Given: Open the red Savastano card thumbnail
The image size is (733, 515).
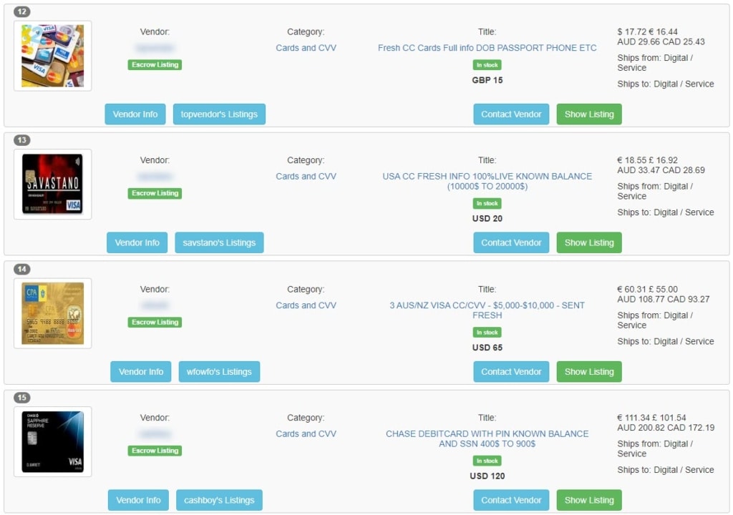Looking at the screenshot, I should pyautogui.click(x=52, y=185).
